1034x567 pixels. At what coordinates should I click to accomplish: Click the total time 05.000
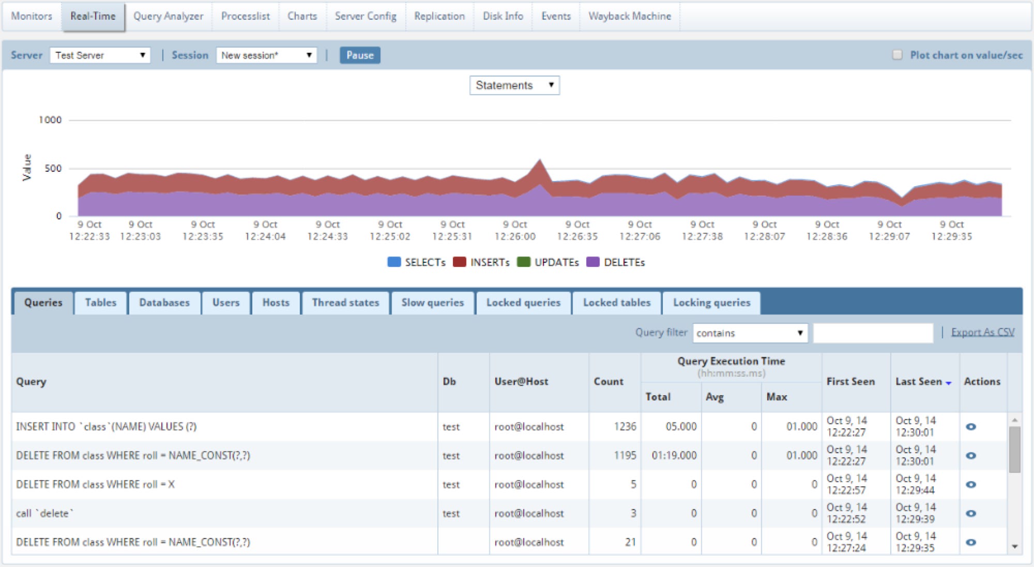tap(681, 427)
